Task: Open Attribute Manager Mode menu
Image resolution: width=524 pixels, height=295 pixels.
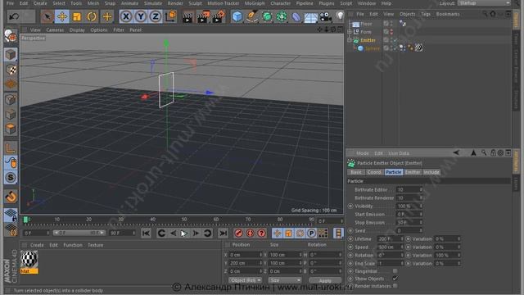Action: (x=362, y=153)
